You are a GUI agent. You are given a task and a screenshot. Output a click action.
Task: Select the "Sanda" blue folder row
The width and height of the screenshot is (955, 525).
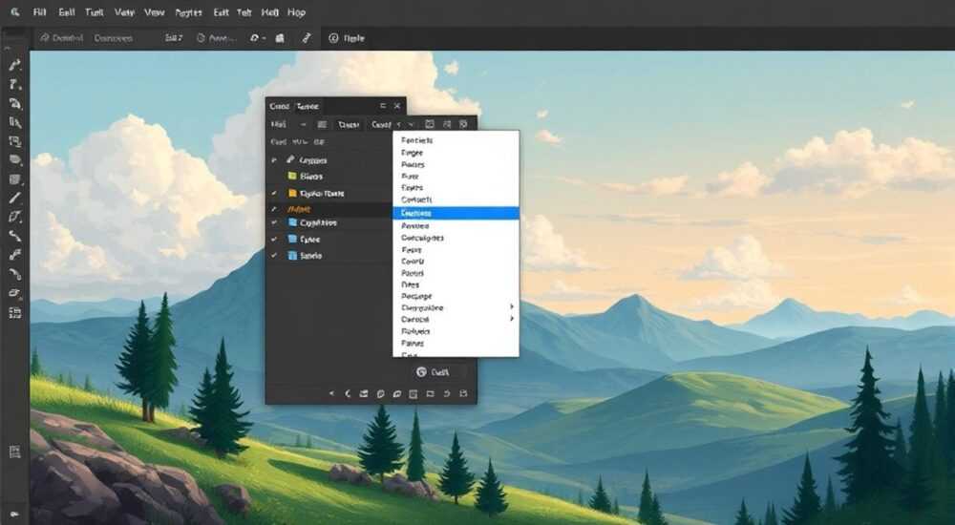330,256
